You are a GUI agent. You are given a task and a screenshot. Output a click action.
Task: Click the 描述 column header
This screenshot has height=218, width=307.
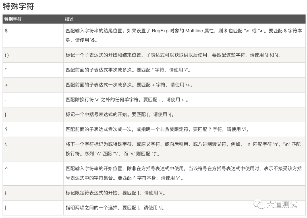(x=69, y=19)
